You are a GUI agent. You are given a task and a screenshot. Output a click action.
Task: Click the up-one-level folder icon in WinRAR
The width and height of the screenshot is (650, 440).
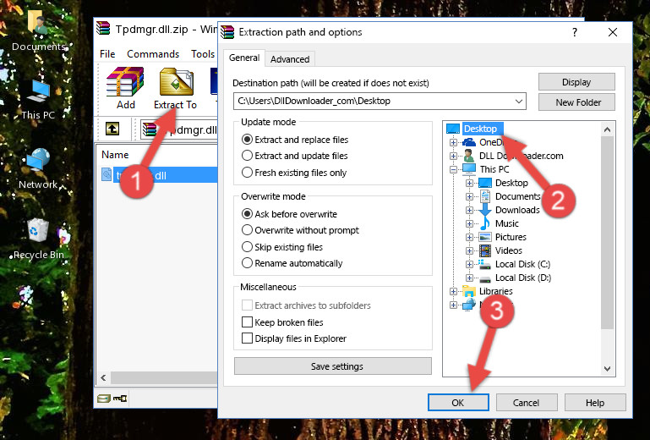(112, 129)
